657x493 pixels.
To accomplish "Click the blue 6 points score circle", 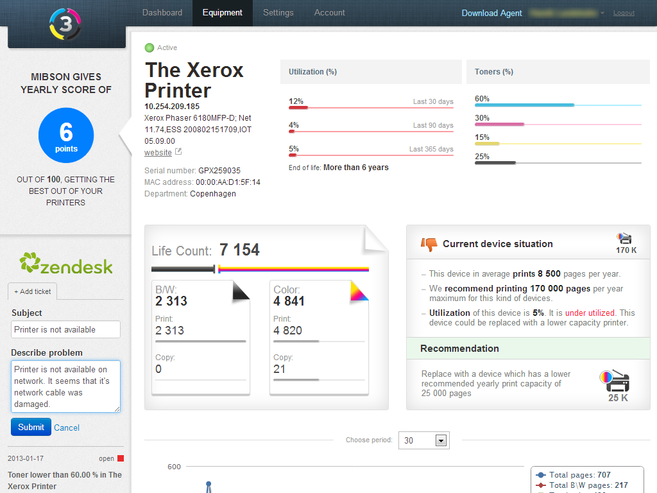I will 66,135.
